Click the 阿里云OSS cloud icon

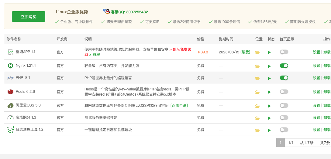[10, 105]
